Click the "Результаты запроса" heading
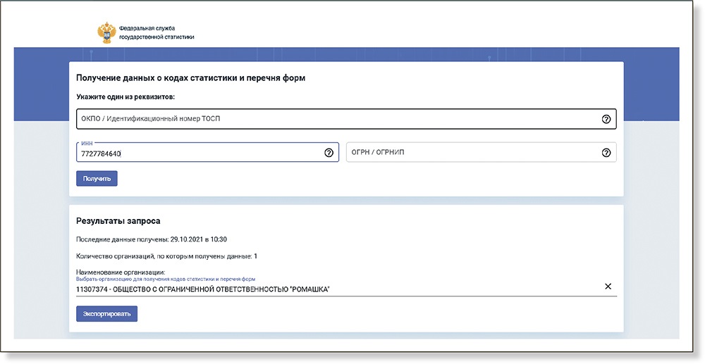The width and height of the screenshot is (705, 364). click(x=118, y=221)
